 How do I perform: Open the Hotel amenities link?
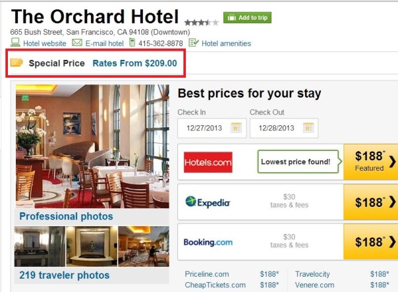click(226, 44)
